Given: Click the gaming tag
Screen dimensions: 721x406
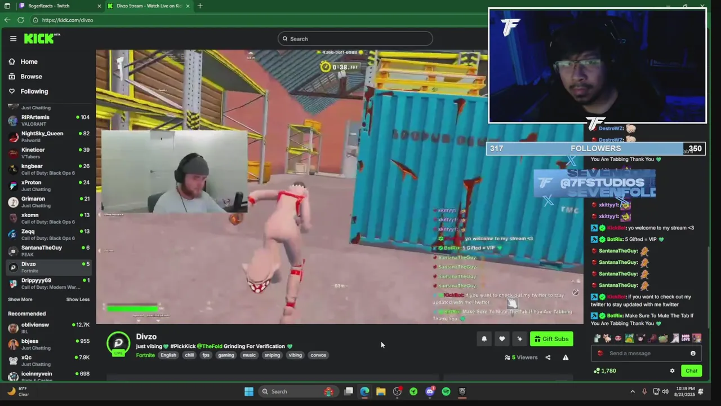Looking at the screenshot, I should tap(226, 355).
